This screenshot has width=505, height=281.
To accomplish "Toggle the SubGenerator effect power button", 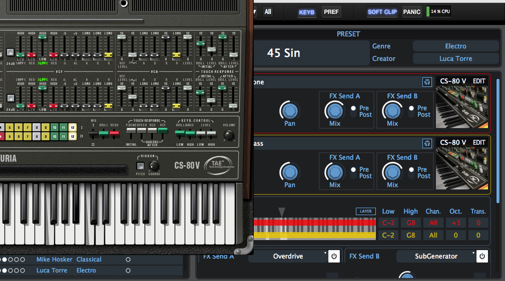I will pos(482,256).
